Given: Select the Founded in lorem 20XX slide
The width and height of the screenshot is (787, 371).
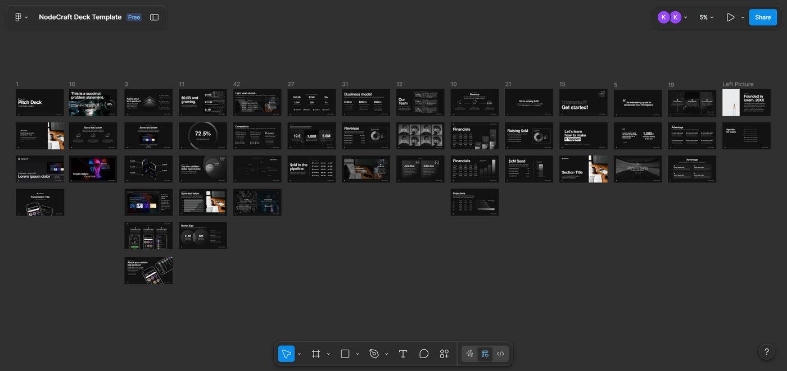Looking at the screenshot, I should pyautogui.click(x=747, y=103).
